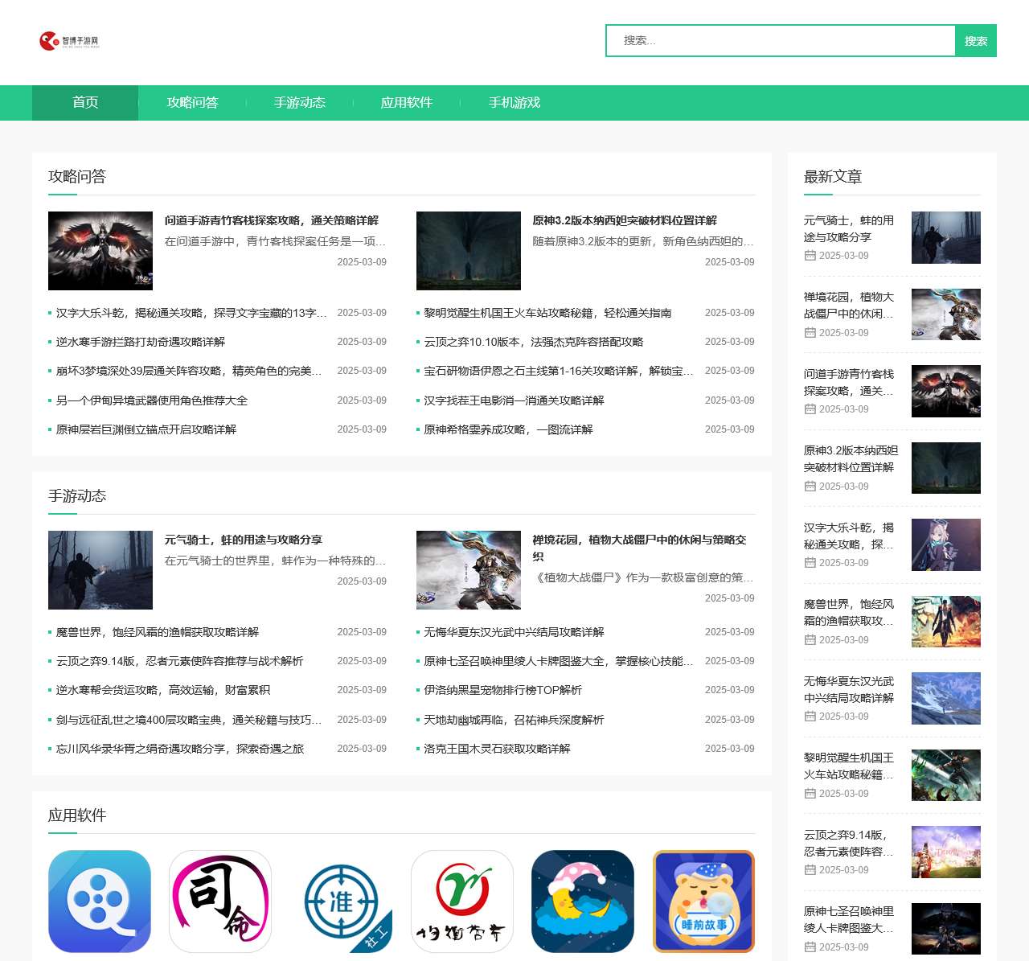Open the 洛克王国木灵石获取攻略详解 article
The width and height of the screenshot is (1029, 961).
497,749
